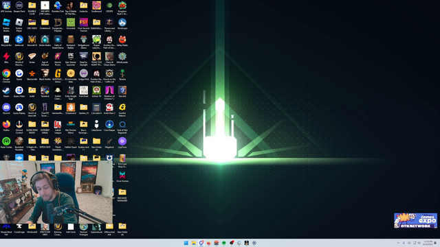Open the ELDEN RING MODS folder
440x247 pixels.
pyautogui.click(x=32, y=127)
